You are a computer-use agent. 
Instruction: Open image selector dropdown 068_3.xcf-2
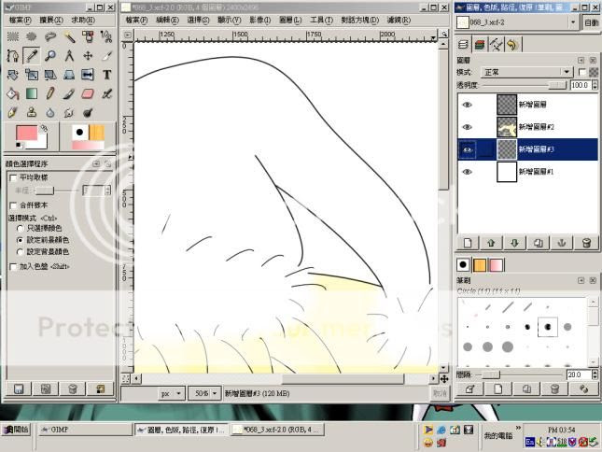pyautogui.click(x=517, y=22)
